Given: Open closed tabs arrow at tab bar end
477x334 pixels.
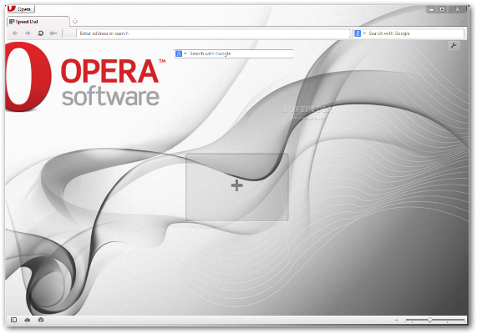Looking at the screenshot, I should 463,22.
